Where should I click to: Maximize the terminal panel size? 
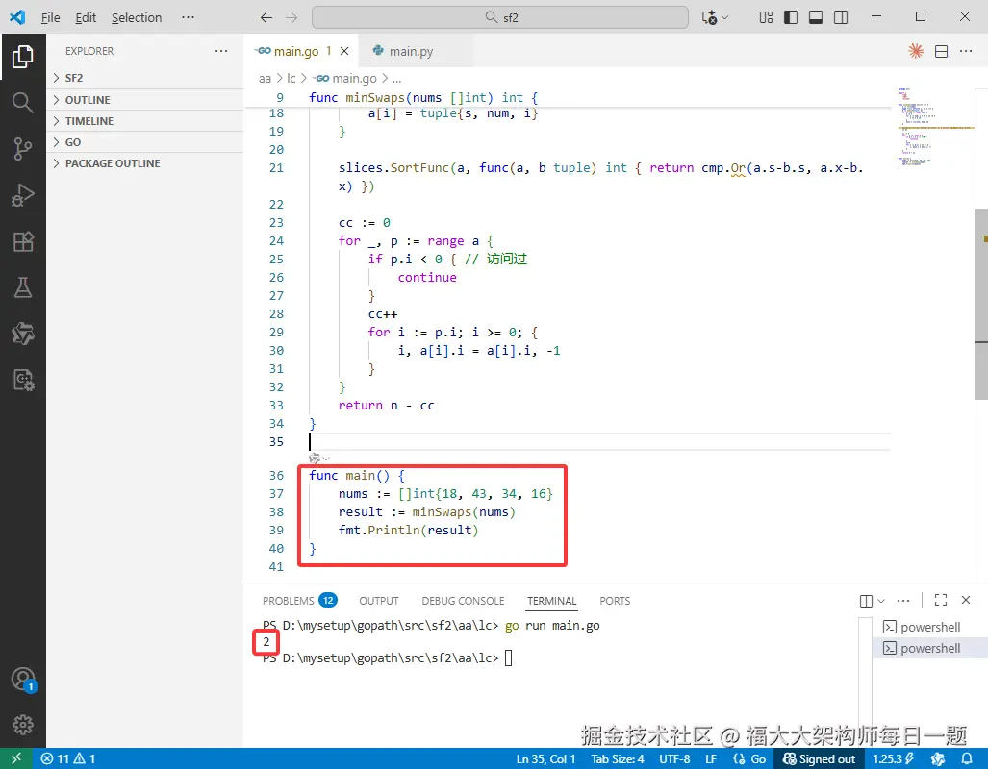point(941,600)
